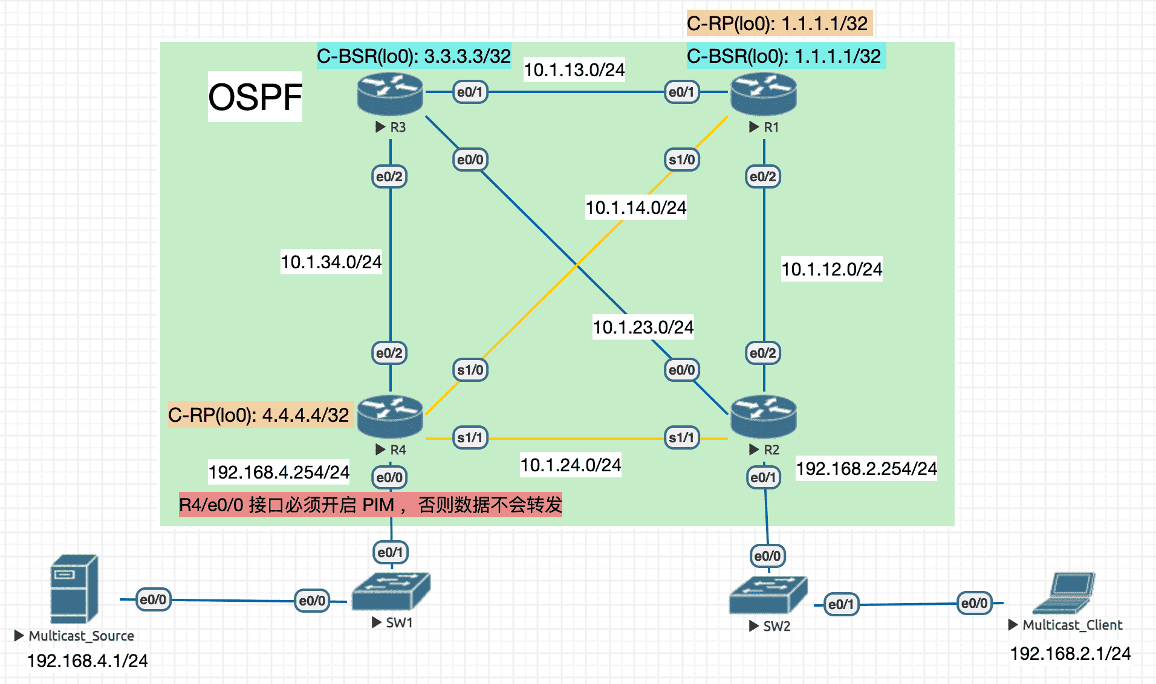Click the 10.1.24.0/24 subnet label

point(571,465)
